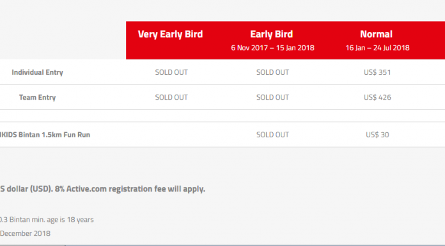The image size is (445, 246).
Task: Click the Team Entry US$ 426 price
Action: 377,97
